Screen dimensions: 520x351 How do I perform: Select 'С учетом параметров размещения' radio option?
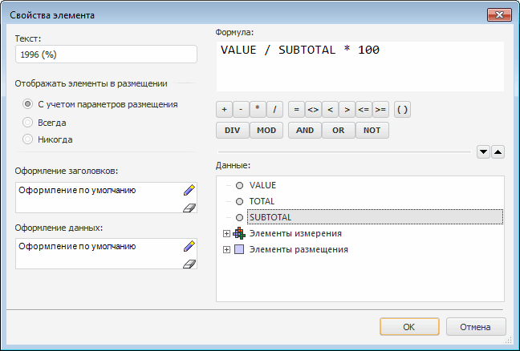pyautogui.click(x=28, y=104)
